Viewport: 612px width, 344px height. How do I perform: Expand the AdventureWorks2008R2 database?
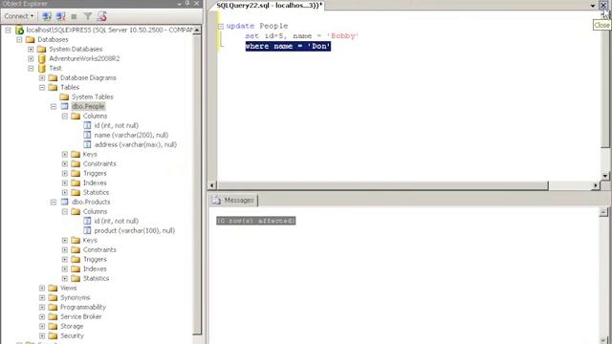[31, 58]
